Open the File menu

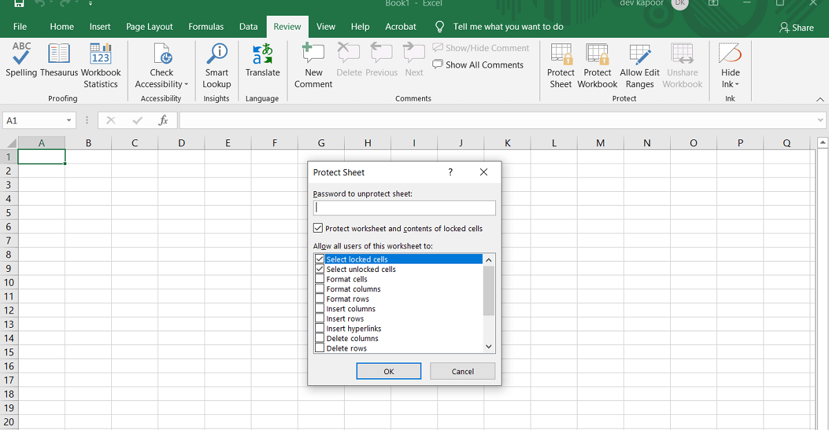(20, 26)
